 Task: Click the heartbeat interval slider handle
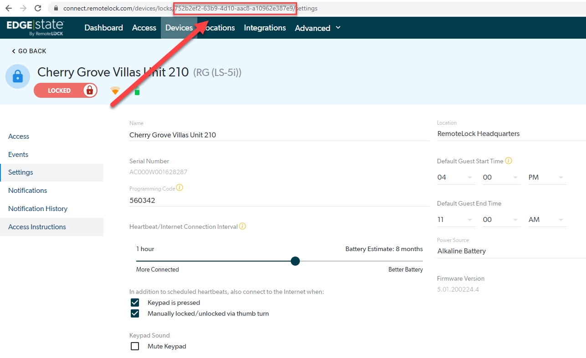click(295, 261)
